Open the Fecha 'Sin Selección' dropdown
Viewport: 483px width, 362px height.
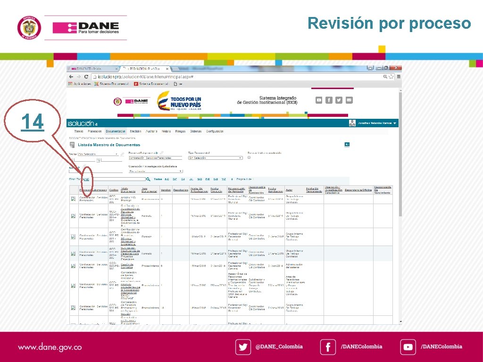[x=98, y=154]
